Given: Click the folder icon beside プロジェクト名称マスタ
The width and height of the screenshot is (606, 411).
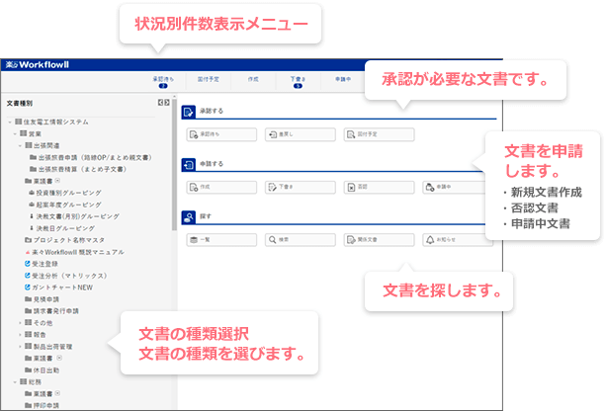Looking at the screenshot, I should 29,240.
